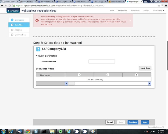Open the Paint palette taskbar icon
Screen dimensions: 168x134
[x=93, y=131]
